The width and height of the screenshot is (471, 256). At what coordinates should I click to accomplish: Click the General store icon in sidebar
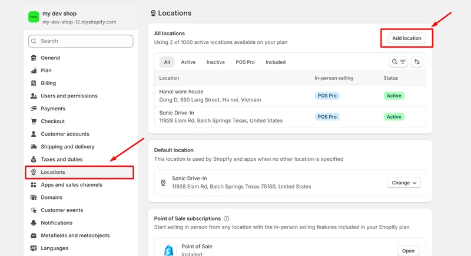point(34,58)
